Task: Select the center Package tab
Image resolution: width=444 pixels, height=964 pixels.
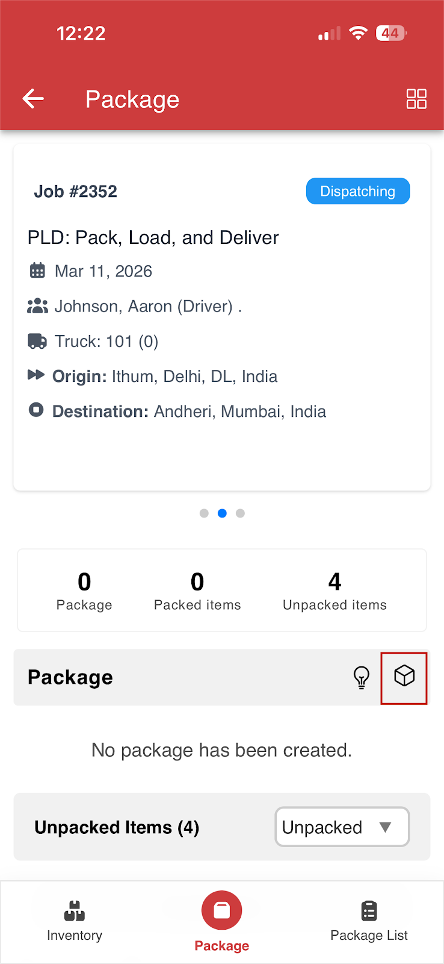Action: [222, 922]
